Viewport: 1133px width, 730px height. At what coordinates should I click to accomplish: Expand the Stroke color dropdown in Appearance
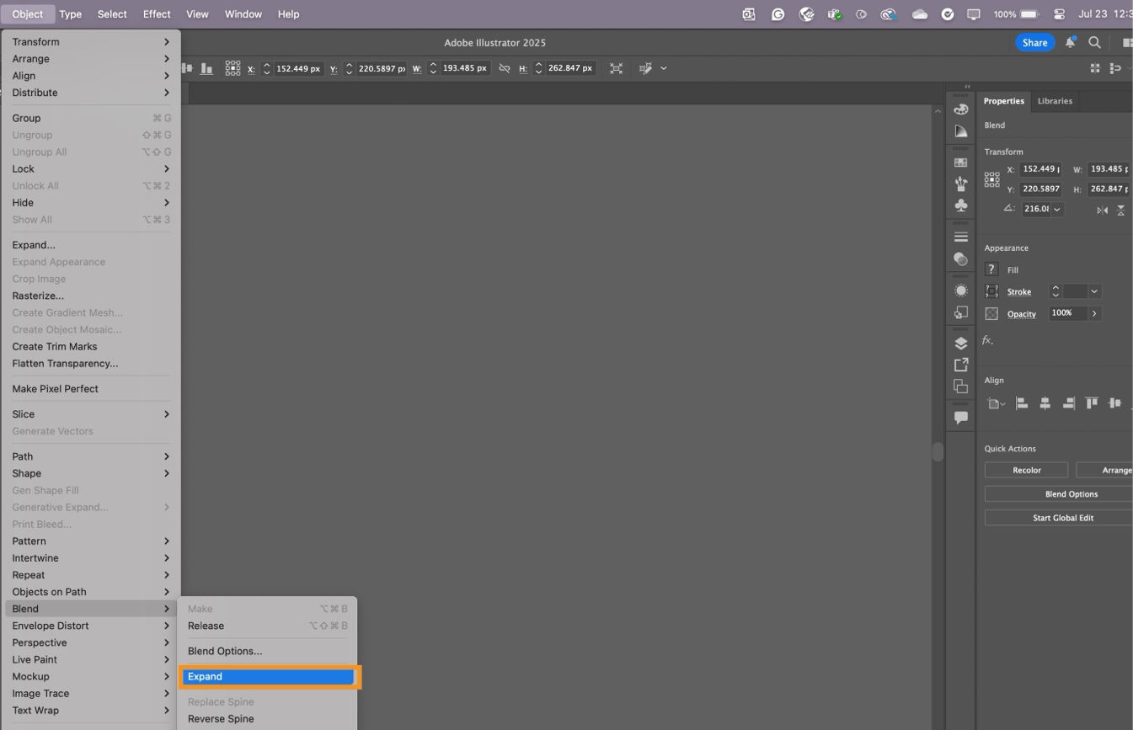click(1093, 291)
